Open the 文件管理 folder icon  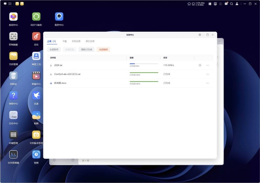click(x=14, y=56)
